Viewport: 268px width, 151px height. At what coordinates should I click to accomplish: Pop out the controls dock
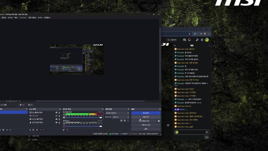[160, 109]
